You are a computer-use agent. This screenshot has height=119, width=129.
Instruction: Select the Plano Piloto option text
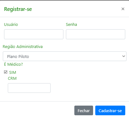(18, 57)
